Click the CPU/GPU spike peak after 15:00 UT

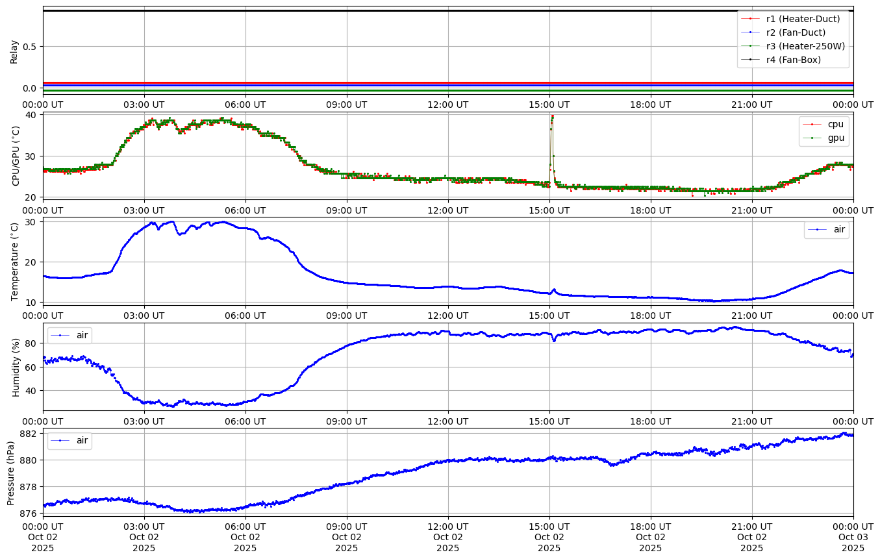click(x=552, y=116)
